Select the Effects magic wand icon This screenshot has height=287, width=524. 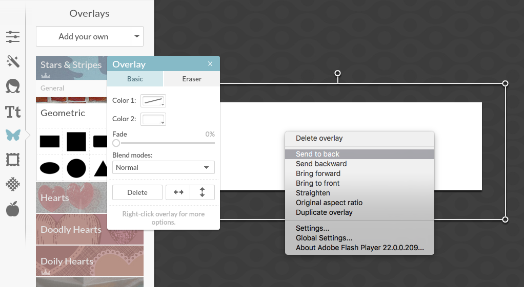click(13, 61)
